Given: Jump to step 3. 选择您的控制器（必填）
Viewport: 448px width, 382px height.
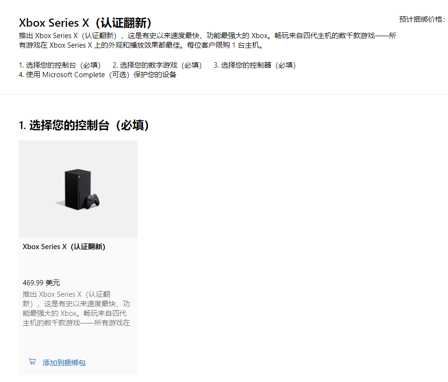Looking at the screenshot, I should (x=255, y=65).
